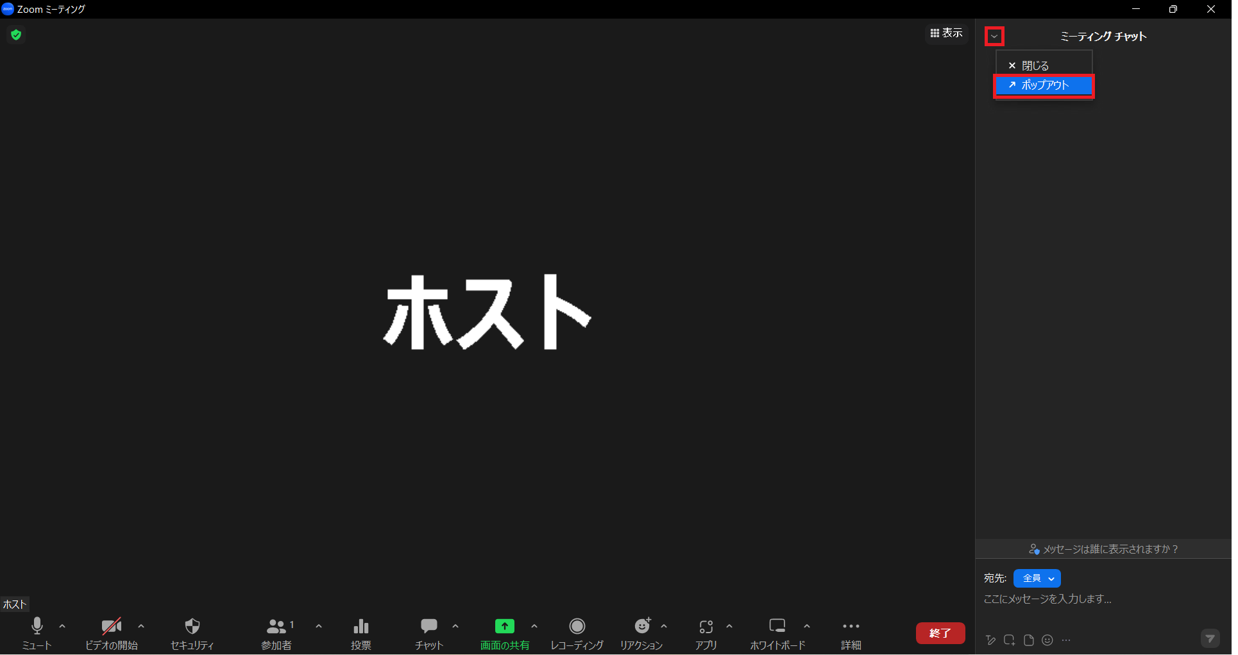Click the chat message input field
The image size is (1238, 655).
point(1090,599)
